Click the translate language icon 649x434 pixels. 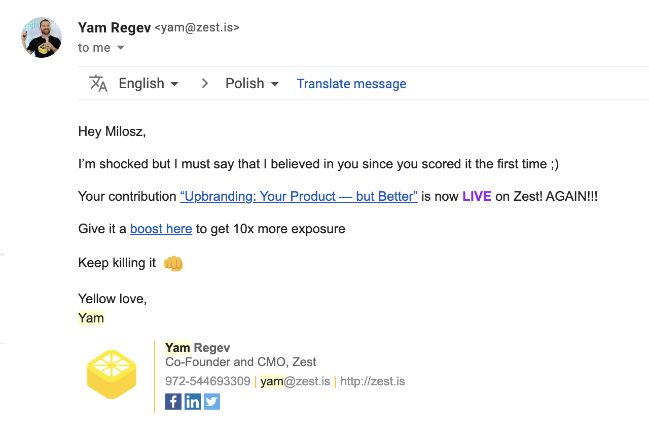98,83
